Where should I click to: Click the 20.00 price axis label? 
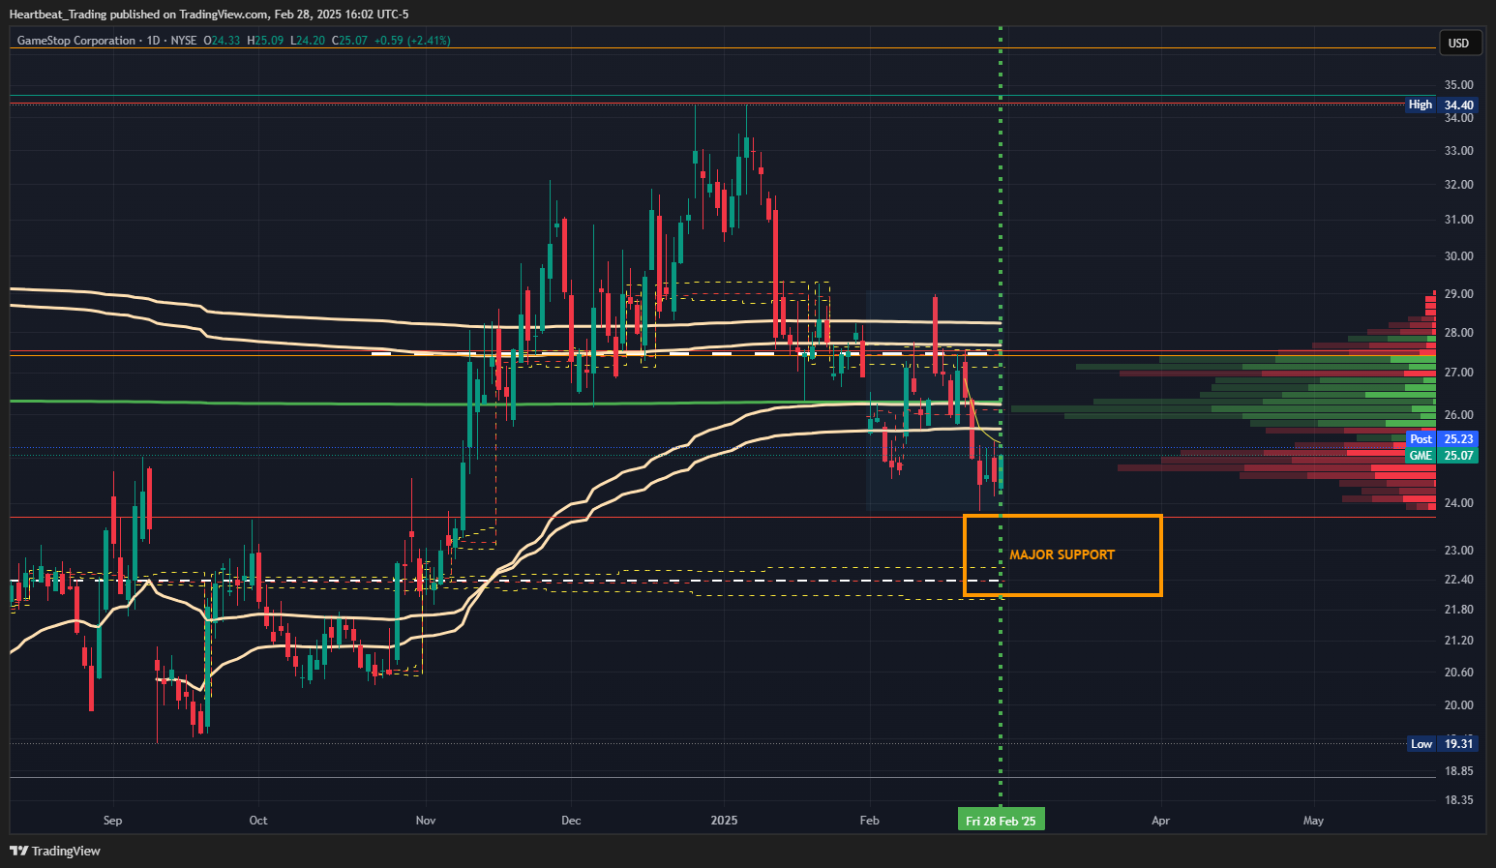click(1458, 705)
